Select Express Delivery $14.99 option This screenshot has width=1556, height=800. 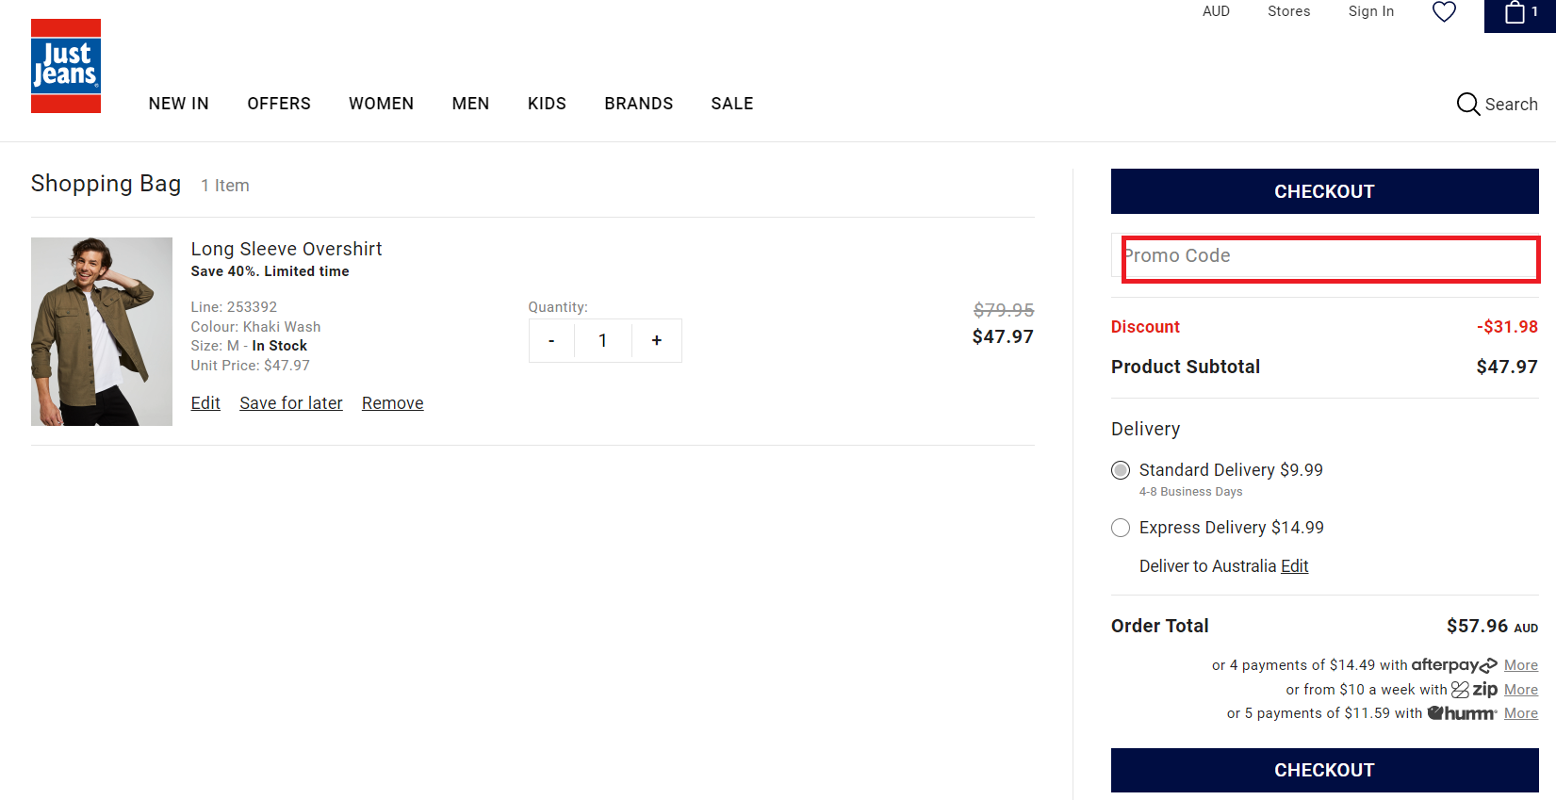(x=1121, y=528)
